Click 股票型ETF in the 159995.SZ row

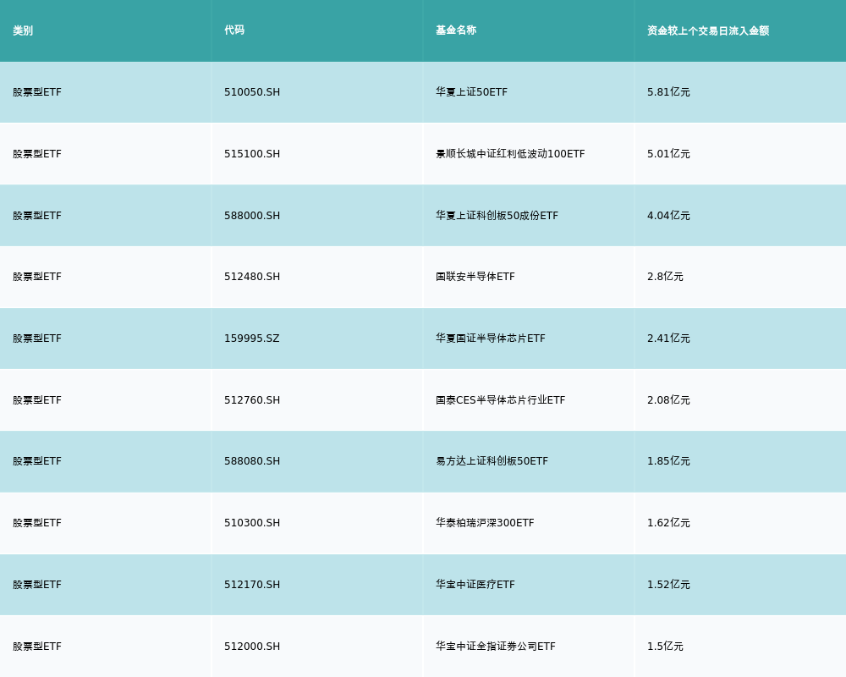37,338
